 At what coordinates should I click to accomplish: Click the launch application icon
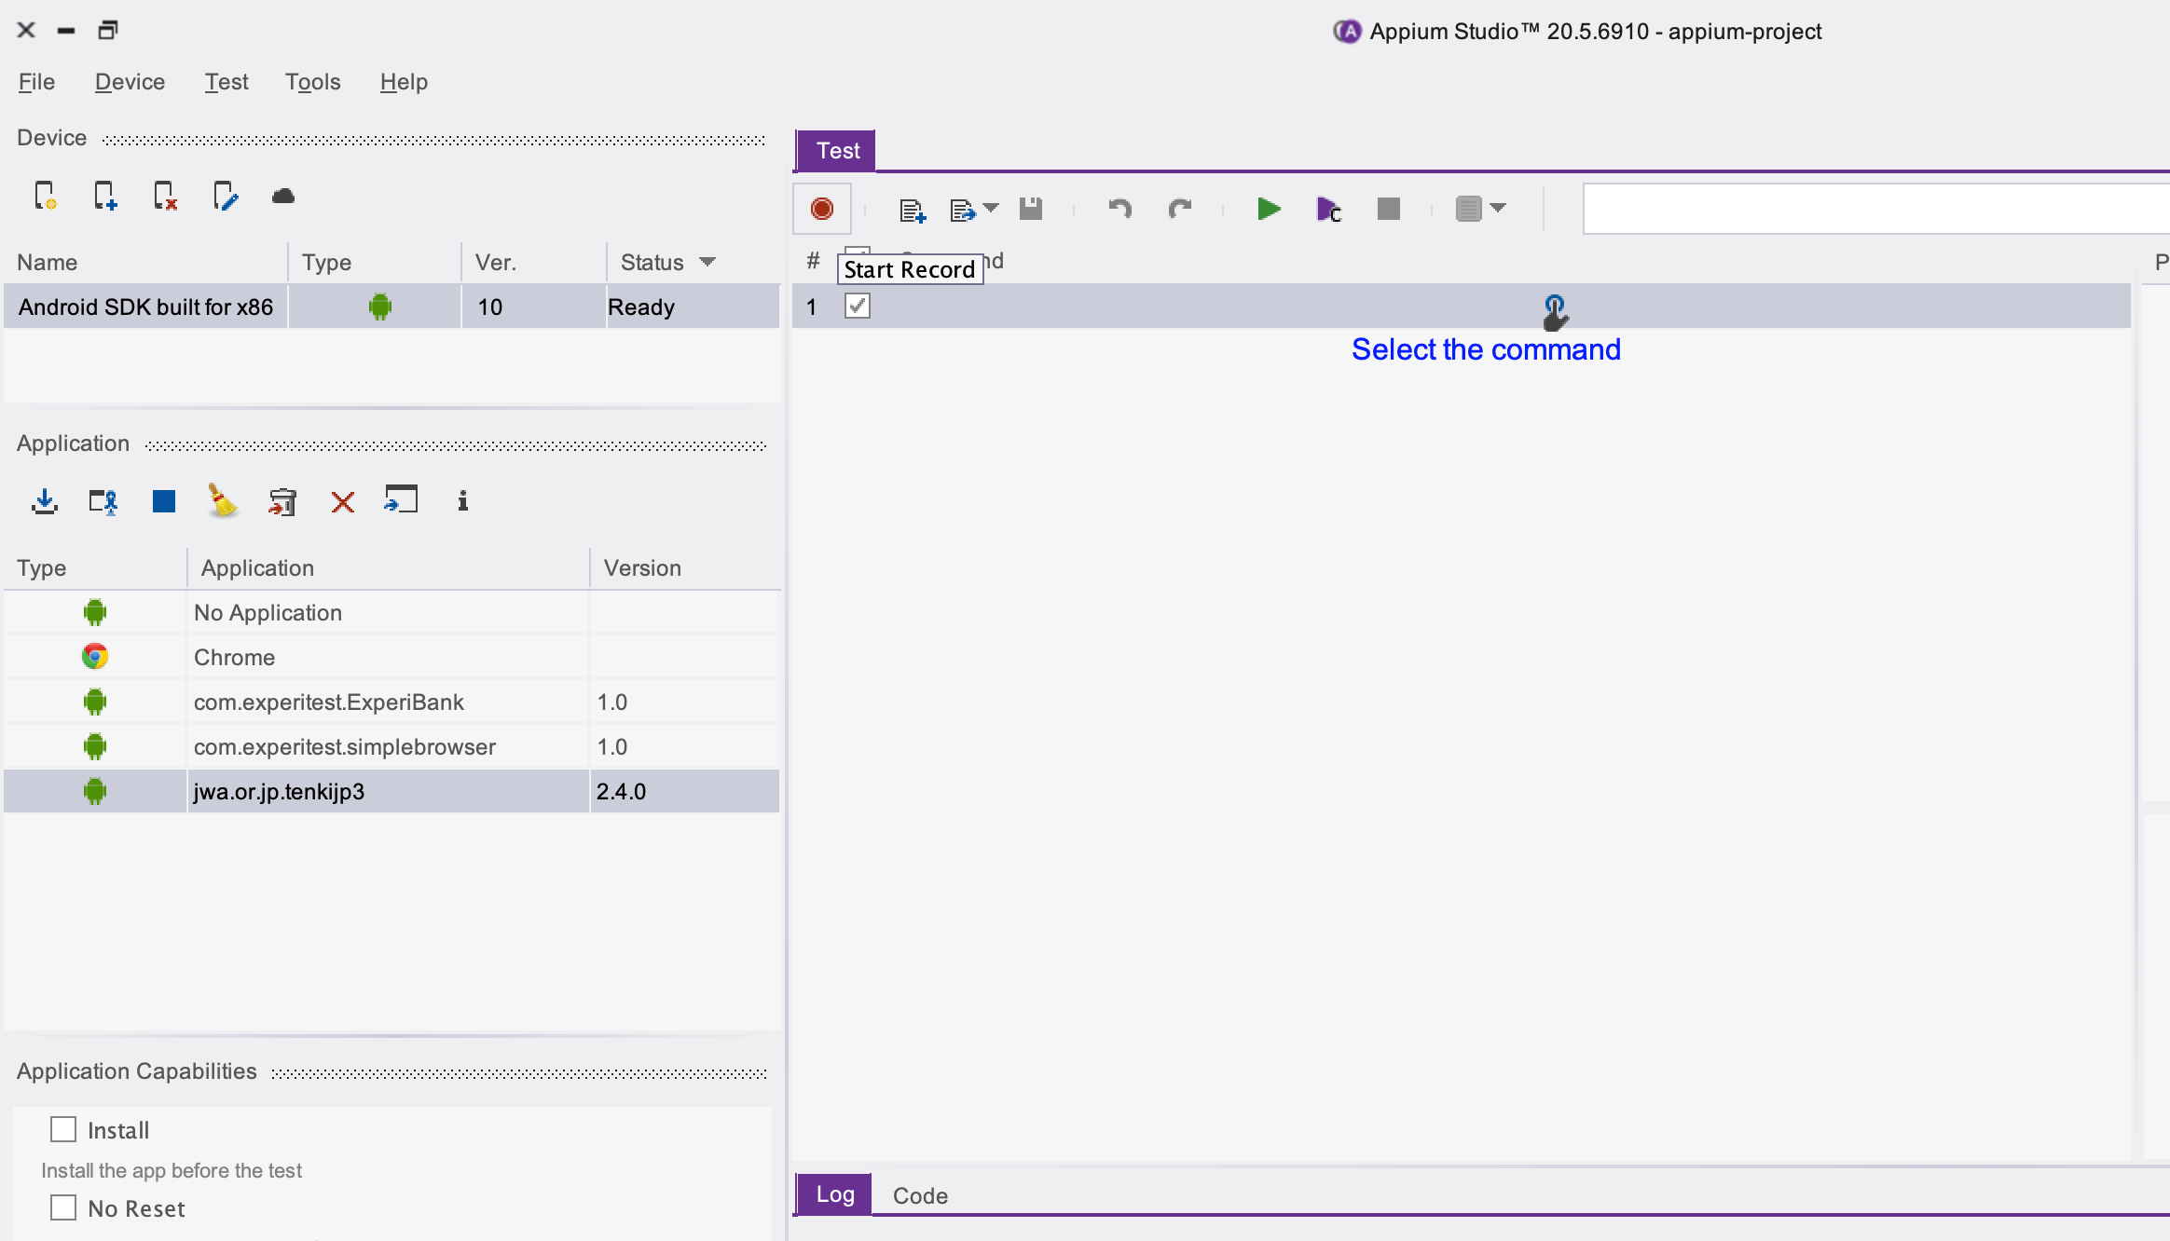pyautogui.click(x=103, y=501)
